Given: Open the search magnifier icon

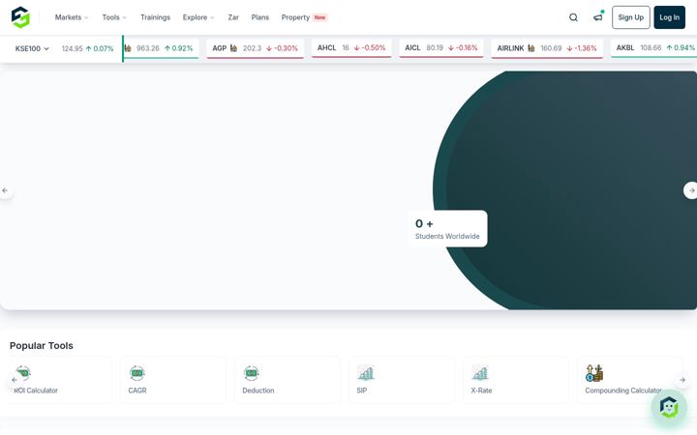Looking at the screenshot, I should tap(573, 17).
